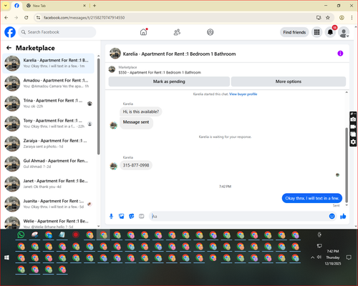The height and width of the screenshot is (286, 358).
Task: Open WhatsApp from the taskbar
Action: click(21, 235)
